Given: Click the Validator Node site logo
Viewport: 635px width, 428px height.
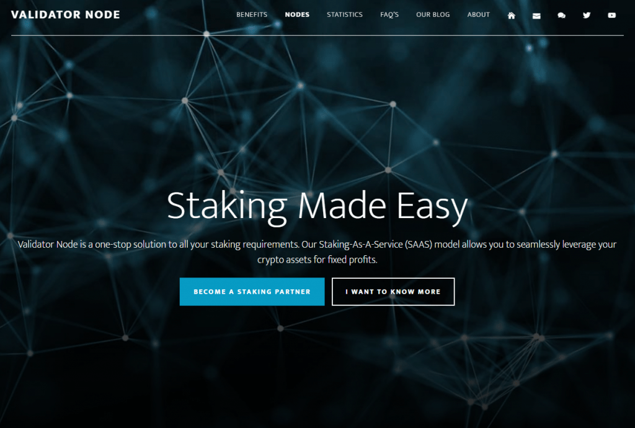Looking at the screenshot, I should point(66,15).
